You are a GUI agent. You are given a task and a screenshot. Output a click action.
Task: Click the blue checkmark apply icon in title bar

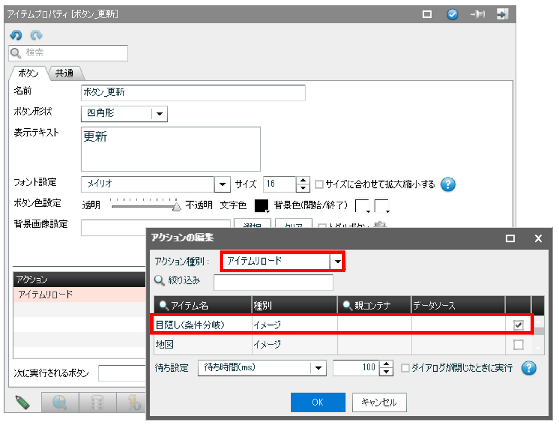pos(452,14)
